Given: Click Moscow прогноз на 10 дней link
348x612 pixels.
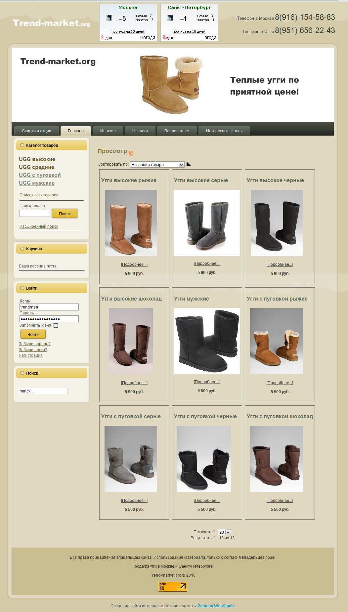Looking at the screenshot, I should (x=128, y=31).
